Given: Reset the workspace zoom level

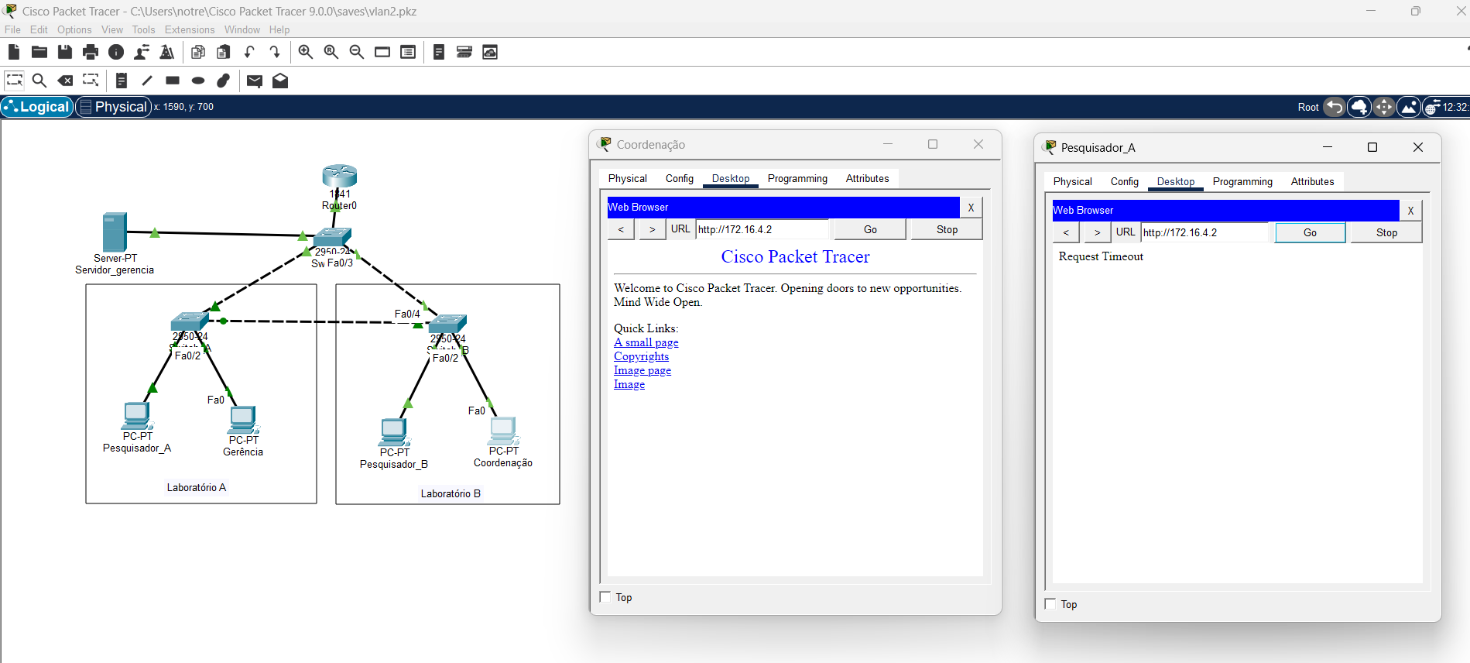Looking at the screenshot, I should [x=331, y=52].
